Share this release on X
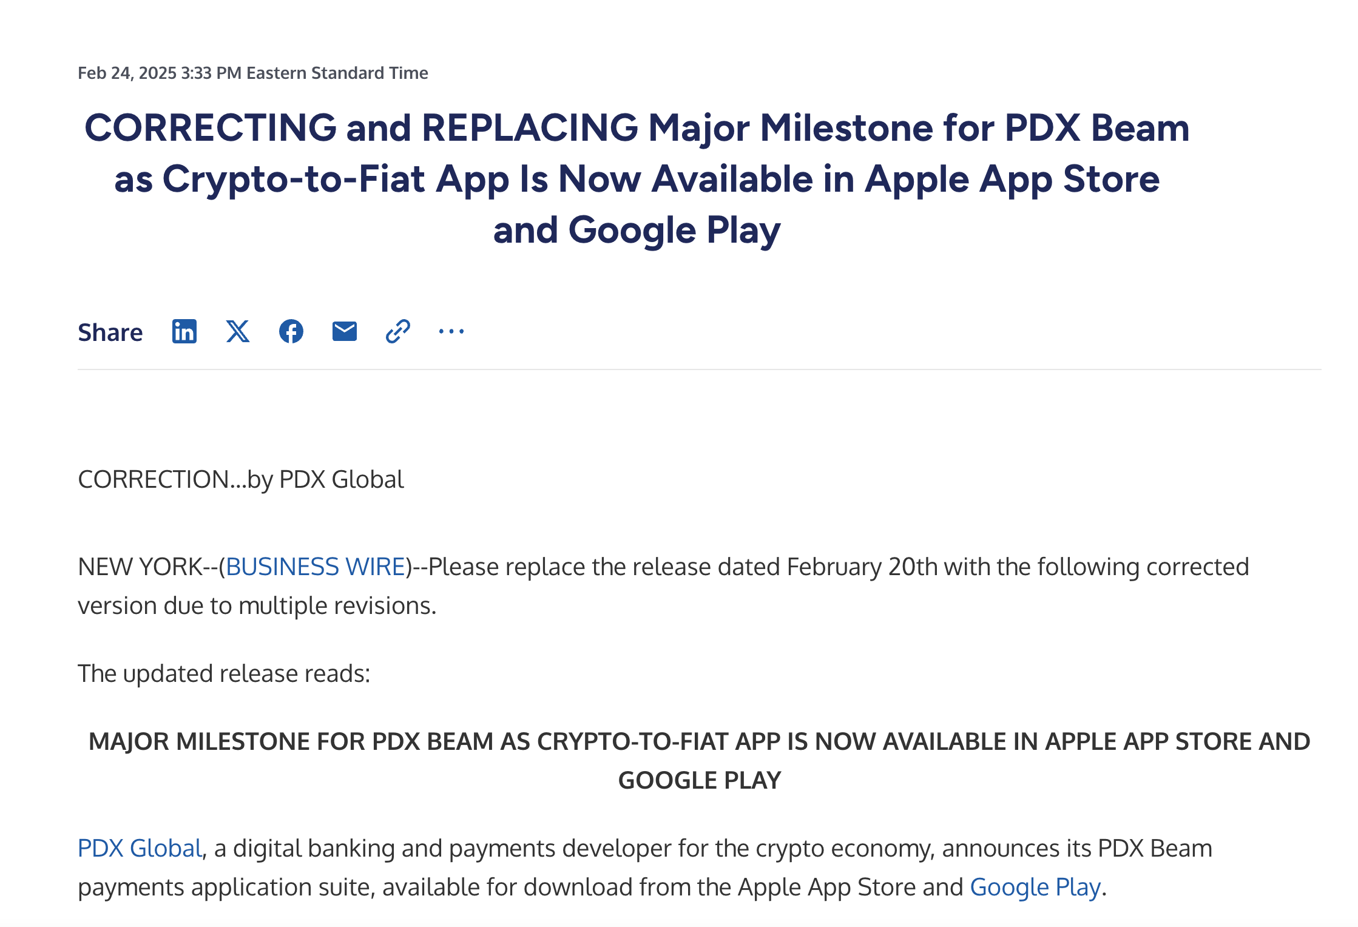 (237, 332)
